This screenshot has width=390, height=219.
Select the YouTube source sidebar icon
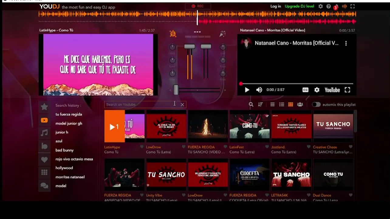[x=44, y=120]
